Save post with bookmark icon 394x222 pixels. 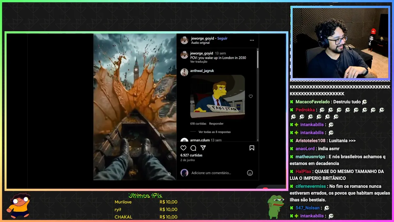(x=252, y=148)
